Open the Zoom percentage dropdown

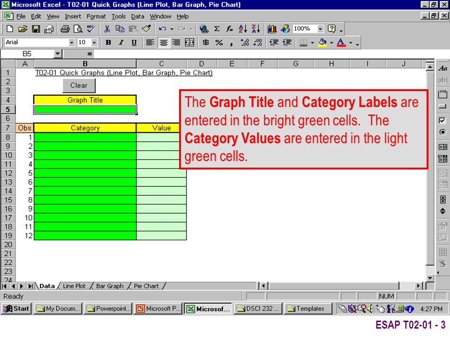[320, 29]
